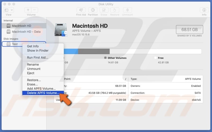
Task: Click the 'SHARED BY 5 VOLUMES' caption
Action: click(x=189, y=36)
